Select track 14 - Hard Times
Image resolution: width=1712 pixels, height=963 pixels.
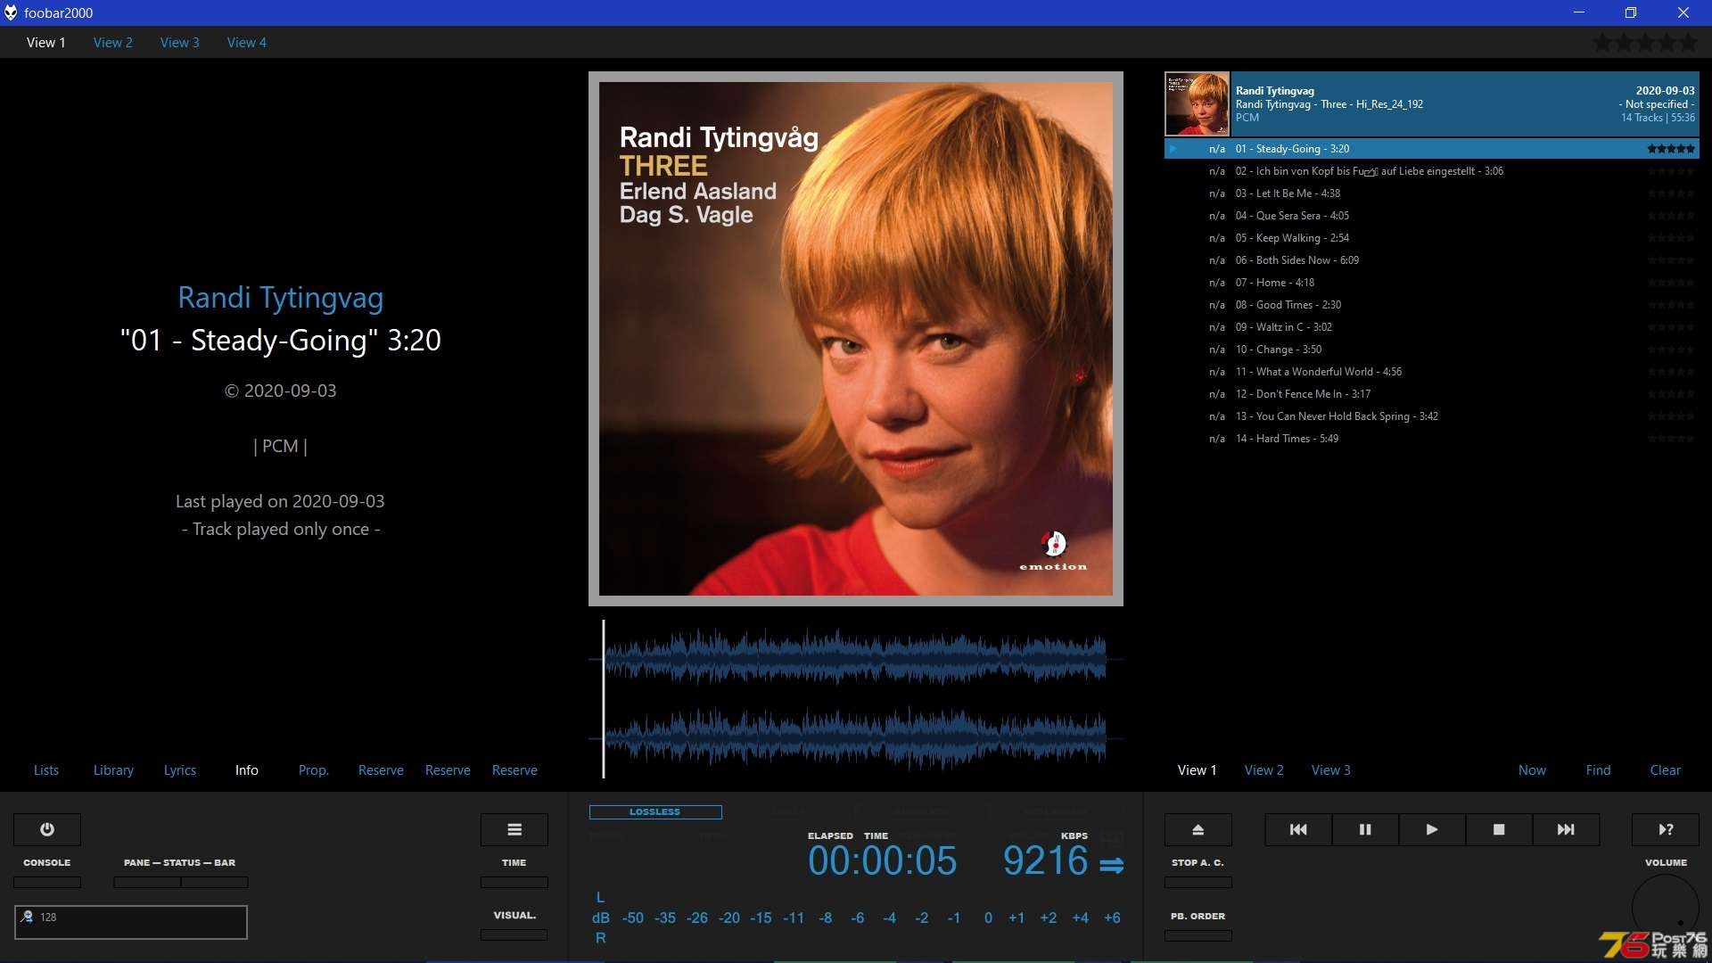point(1432,439)
